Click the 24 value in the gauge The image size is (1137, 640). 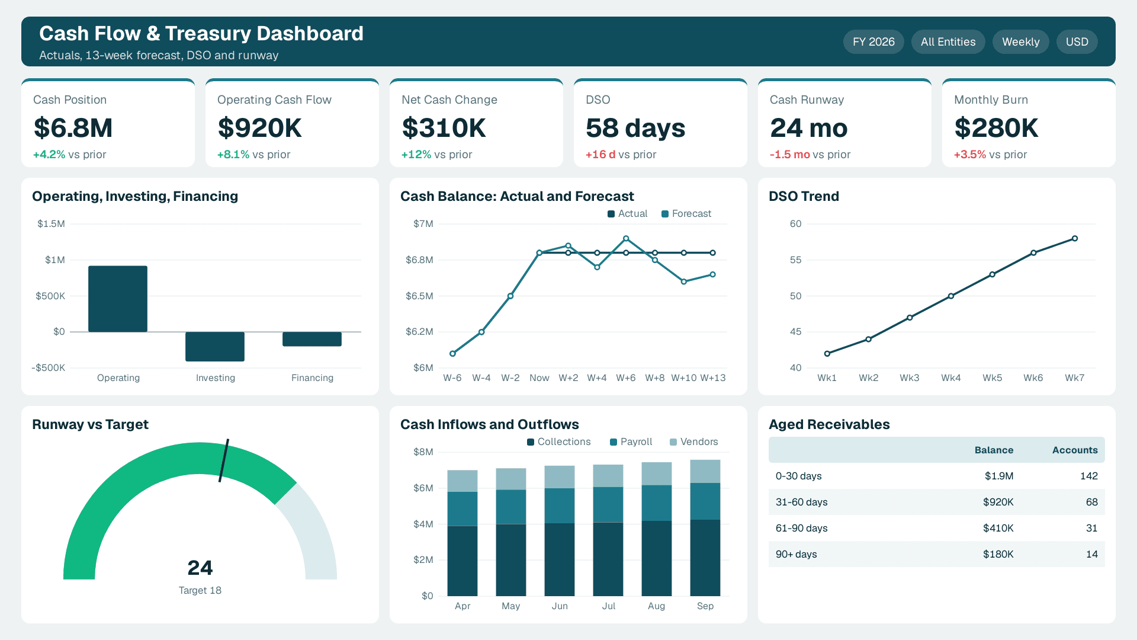200,568
